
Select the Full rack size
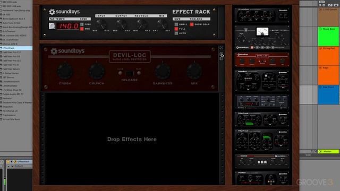pyautogui.click(x=176, y=29)
